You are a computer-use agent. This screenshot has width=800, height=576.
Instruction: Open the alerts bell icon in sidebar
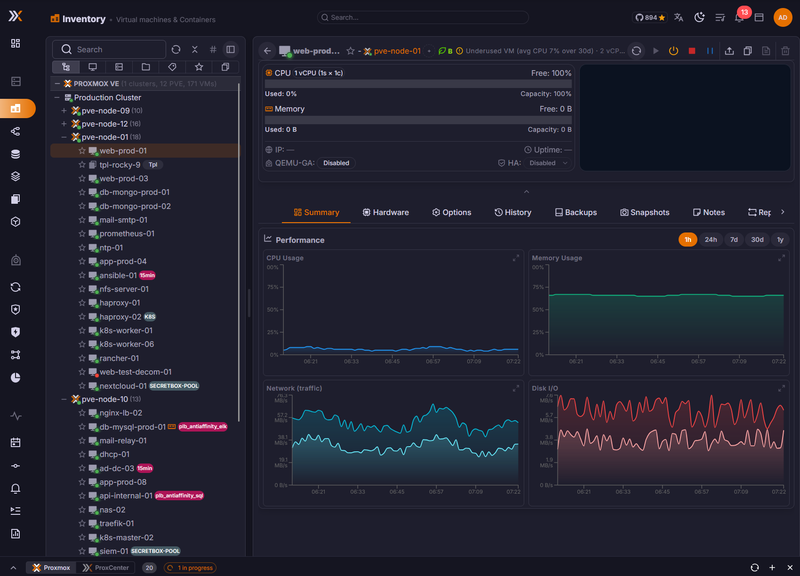click(16, 488)
